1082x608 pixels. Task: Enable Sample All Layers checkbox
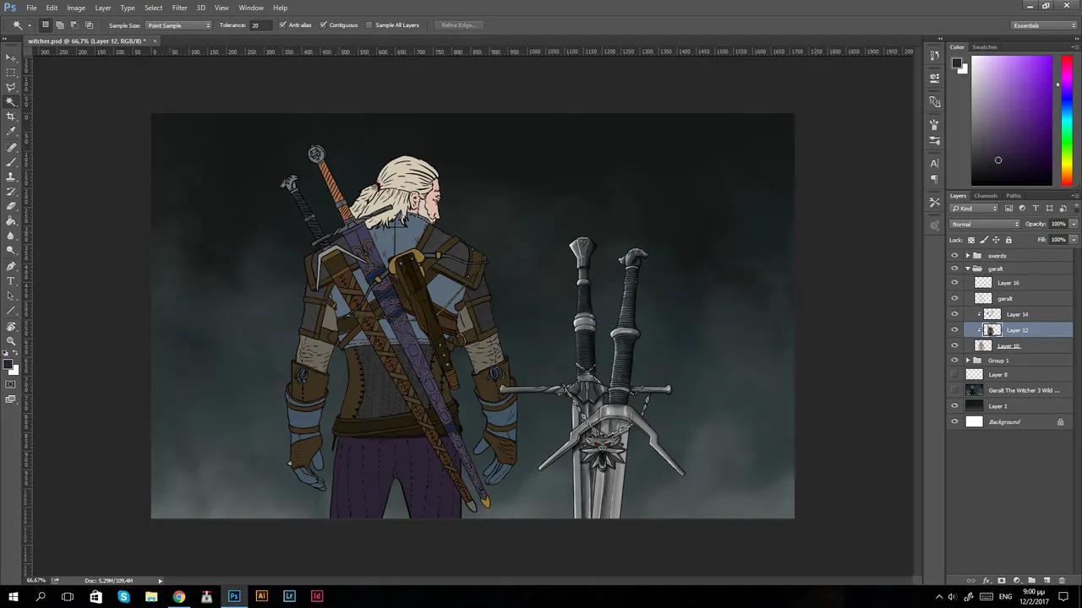[369, 25]
